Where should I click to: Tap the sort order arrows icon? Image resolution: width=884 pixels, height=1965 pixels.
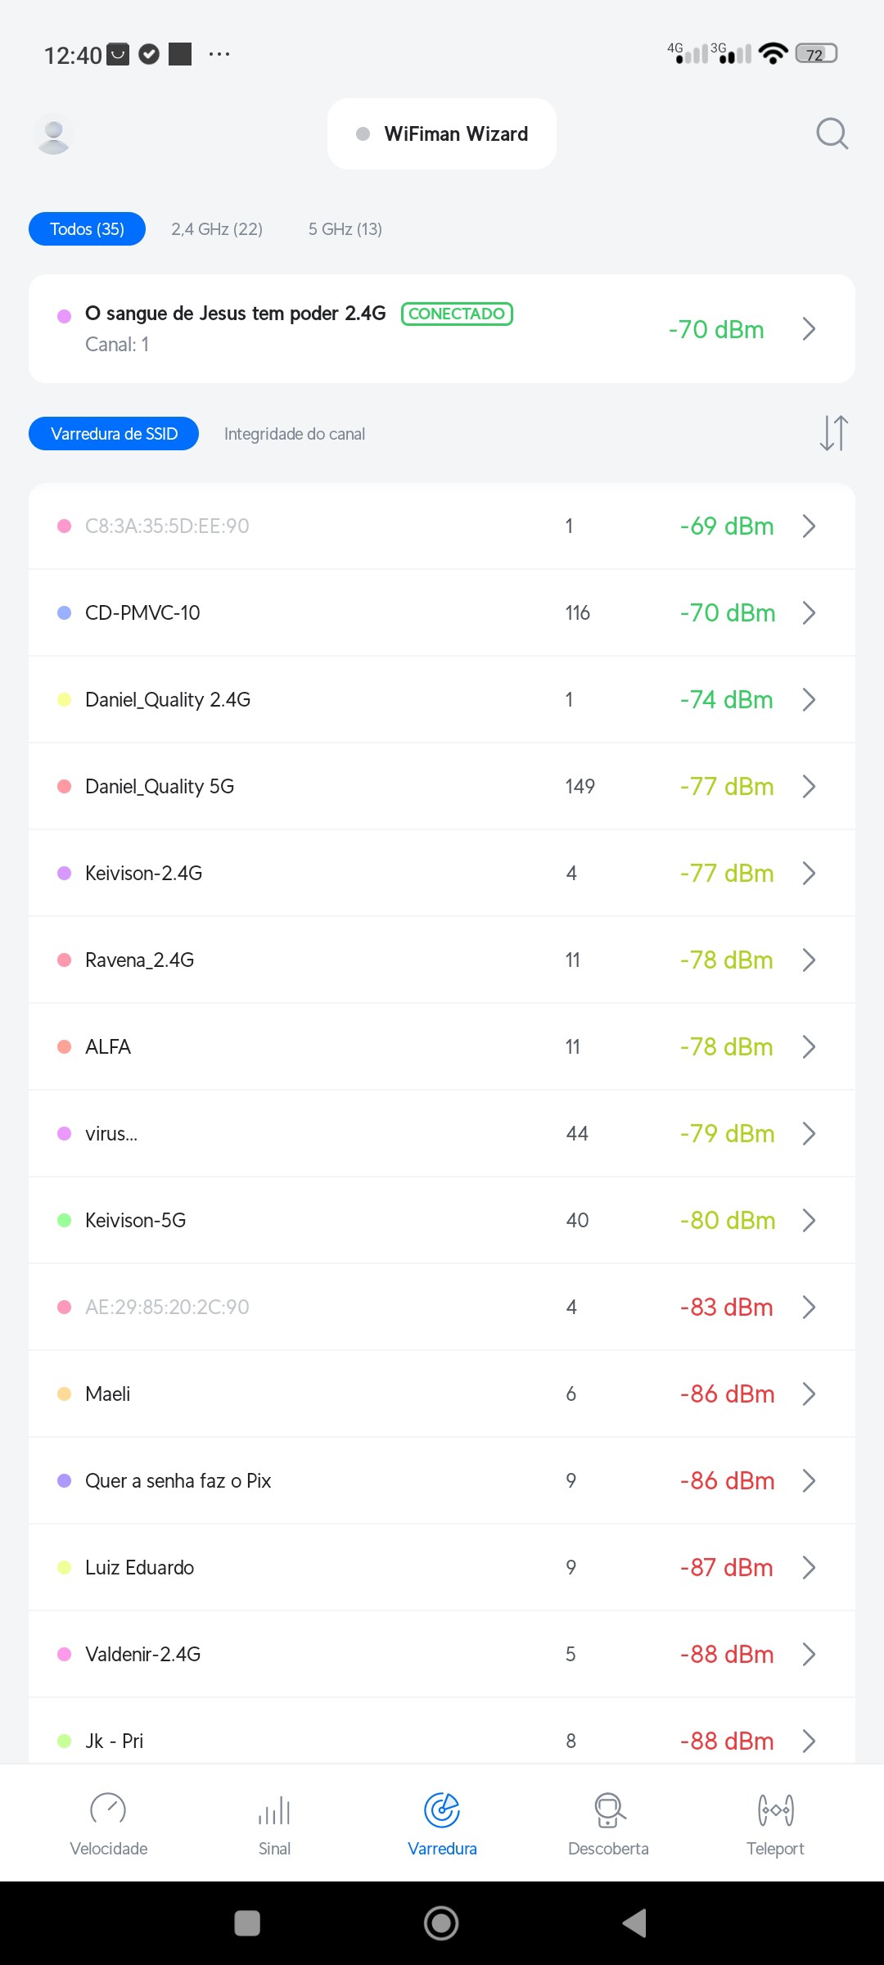[x=833, y=433]
